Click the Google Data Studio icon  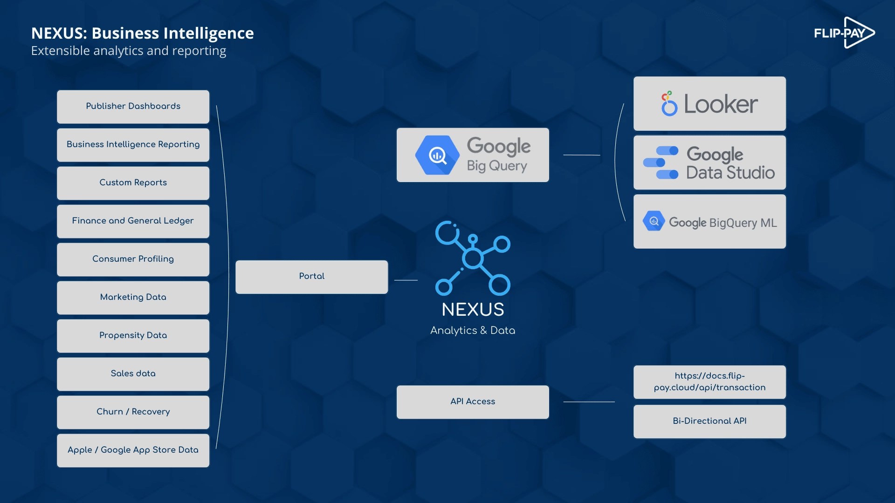660,162
